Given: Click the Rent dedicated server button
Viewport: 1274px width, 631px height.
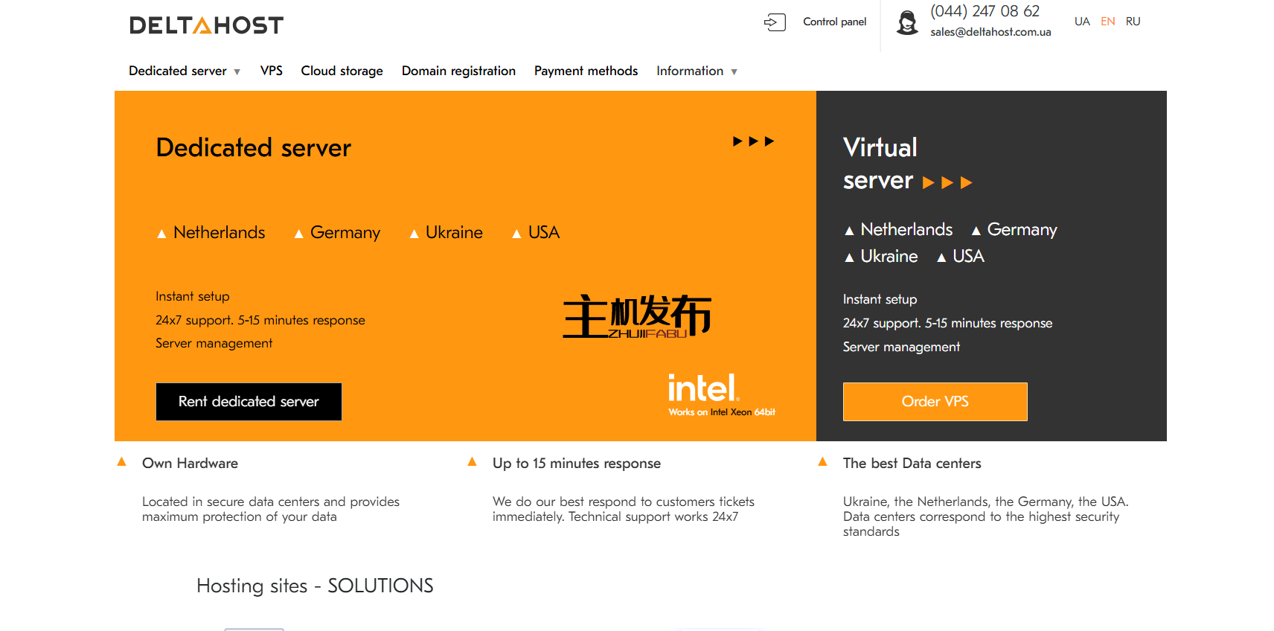Looking at the screenshot, I should pos(249,402).
